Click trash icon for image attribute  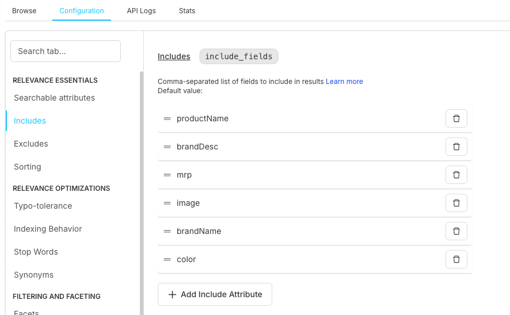tap(456, 203)
